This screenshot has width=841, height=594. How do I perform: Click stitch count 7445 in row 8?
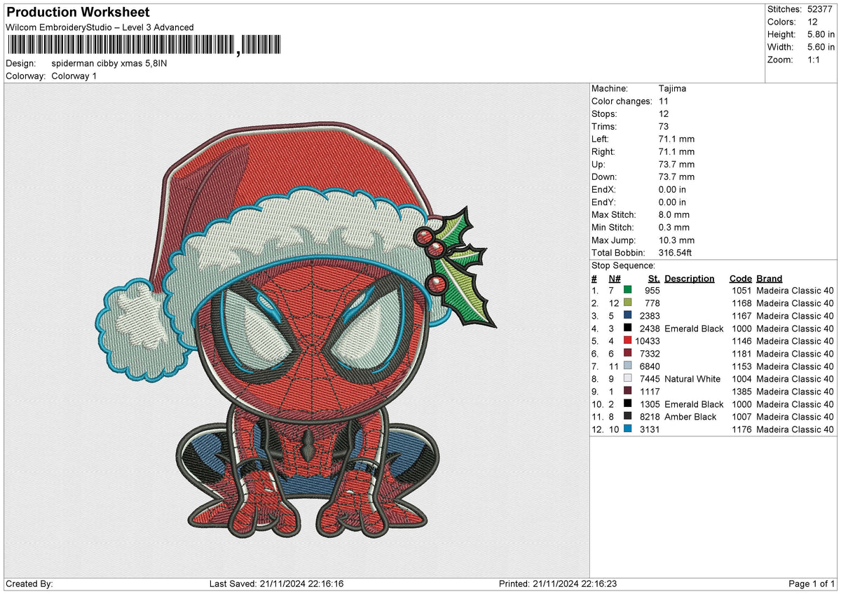[x=650, y=379]
